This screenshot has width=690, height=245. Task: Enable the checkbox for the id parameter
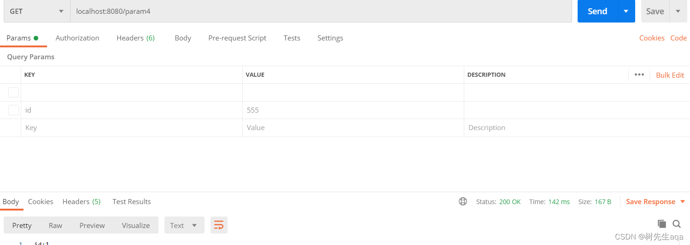(14, 110)
